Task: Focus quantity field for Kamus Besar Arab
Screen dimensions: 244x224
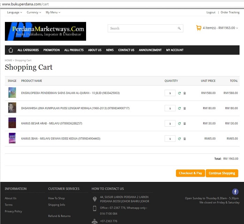Action: pyautogui.click(x=170, y=123)
